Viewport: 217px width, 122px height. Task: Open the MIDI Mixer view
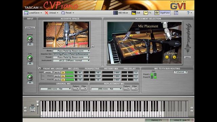point(121,13)
